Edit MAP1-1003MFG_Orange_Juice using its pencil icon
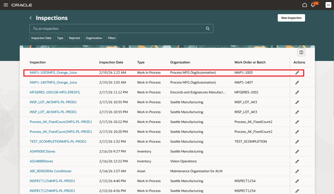The height and width of the screenshot is (194, 334). 297,72
